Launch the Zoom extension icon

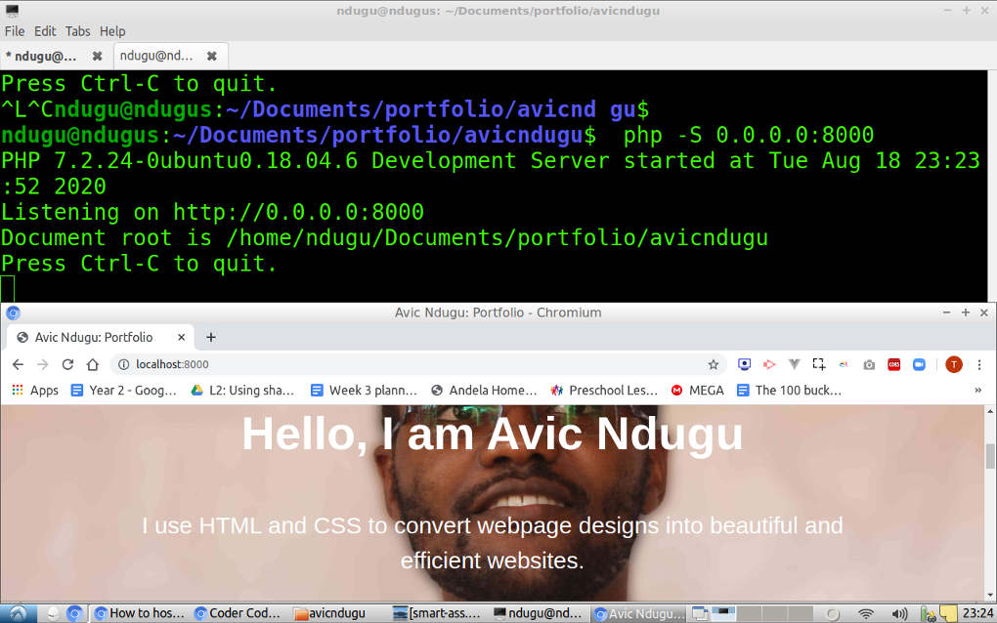coord(919,363)
